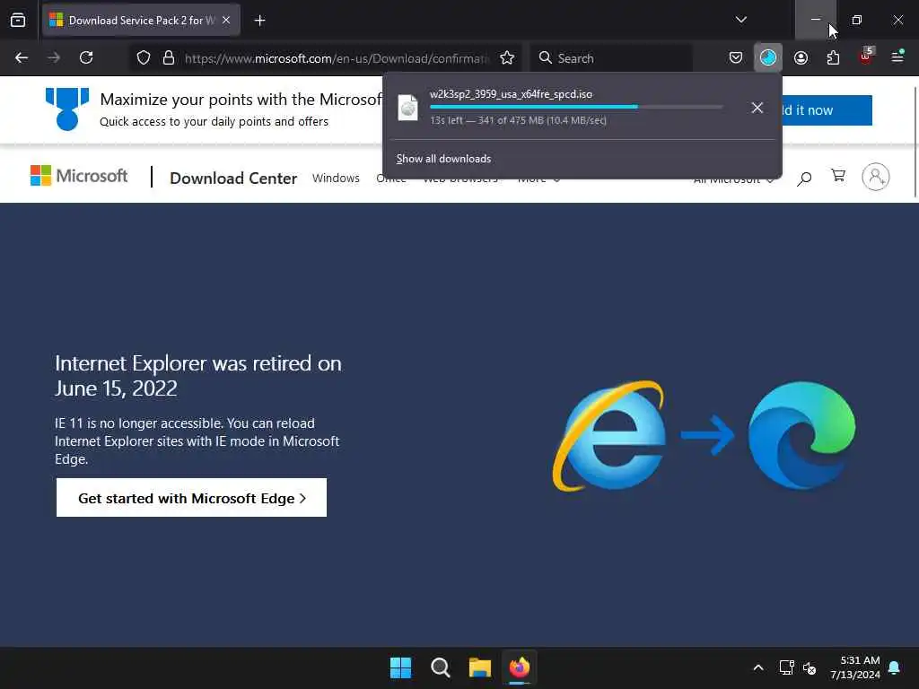
Task: Open the shopping cart
Action: click(838, 176)
